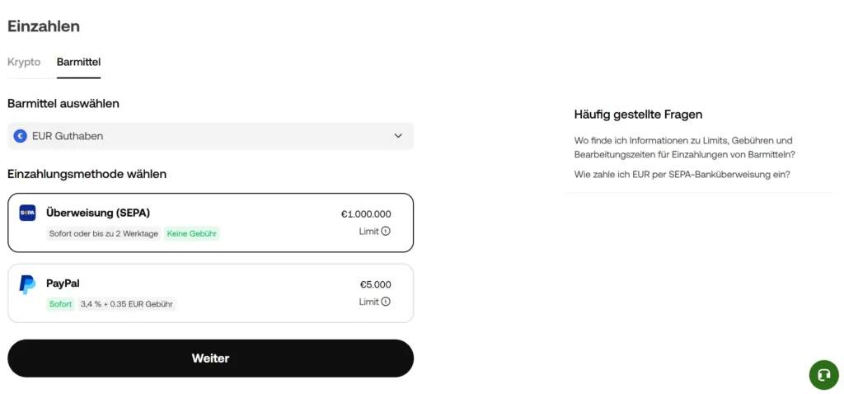Click the SEPA logo icon

coord(27,213)
